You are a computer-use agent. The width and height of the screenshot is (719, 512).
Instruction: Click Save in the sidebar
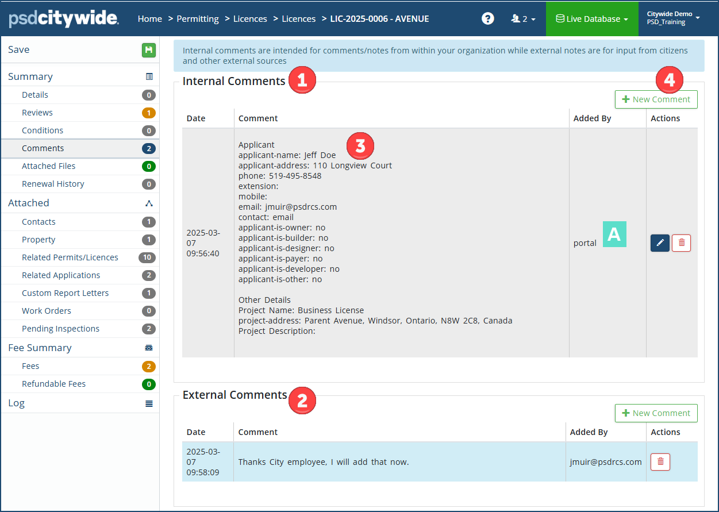pos(19,50)
